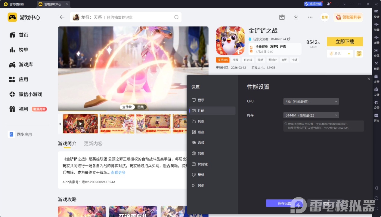Screen dimensions: 381x217
Task: Select 磁盘 in settings menu
Action: click(x=212, y=132)
